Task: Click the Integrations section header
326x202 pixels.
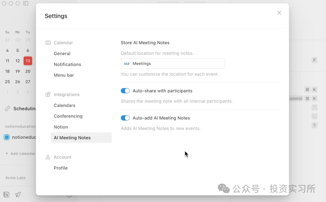Action: point(67,95)
